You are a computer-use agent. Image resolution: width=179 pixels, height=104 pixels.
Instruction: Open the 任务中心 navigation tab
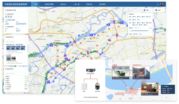(x=63, y=4)
